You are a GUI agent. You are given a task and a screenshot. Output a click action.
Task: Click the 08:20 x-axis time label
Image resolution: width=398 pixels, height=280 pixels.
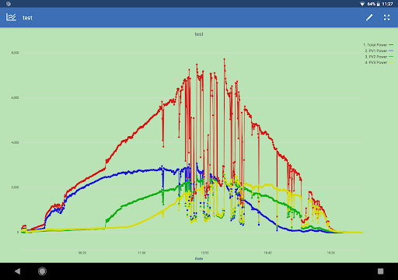point(82,253)
